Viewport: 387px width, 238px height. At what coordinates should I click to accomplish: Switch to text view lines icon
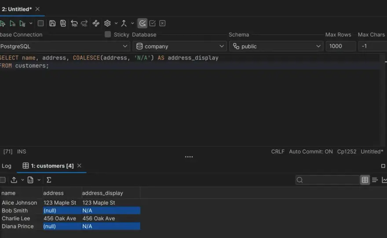[375, 180]
